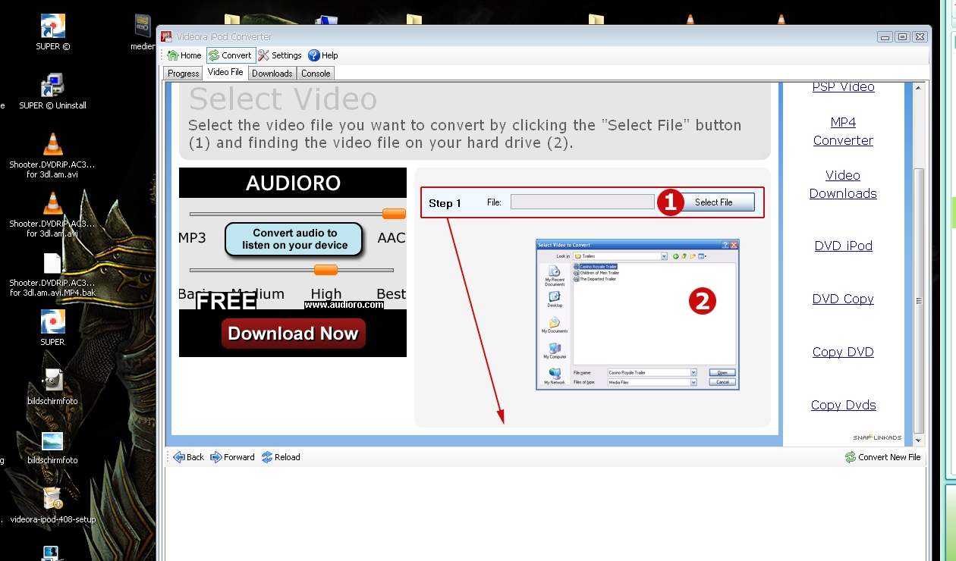Click the AUDIORO heading in the ad

[x=293, y=183]
